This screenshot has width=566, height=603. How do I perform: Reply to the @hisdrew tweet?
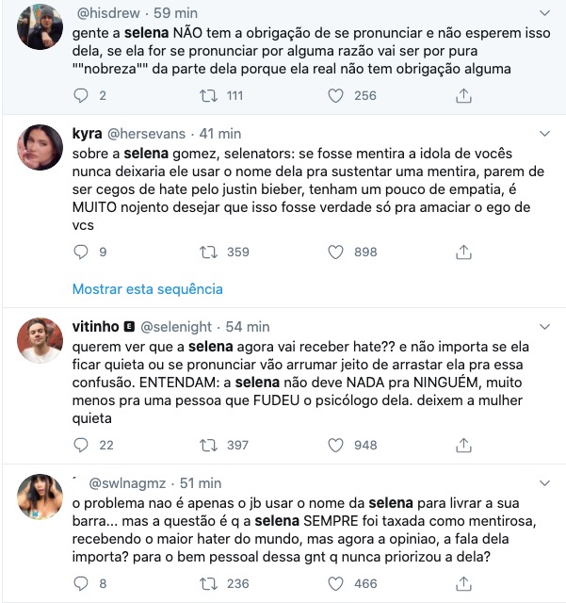[81, 95]
